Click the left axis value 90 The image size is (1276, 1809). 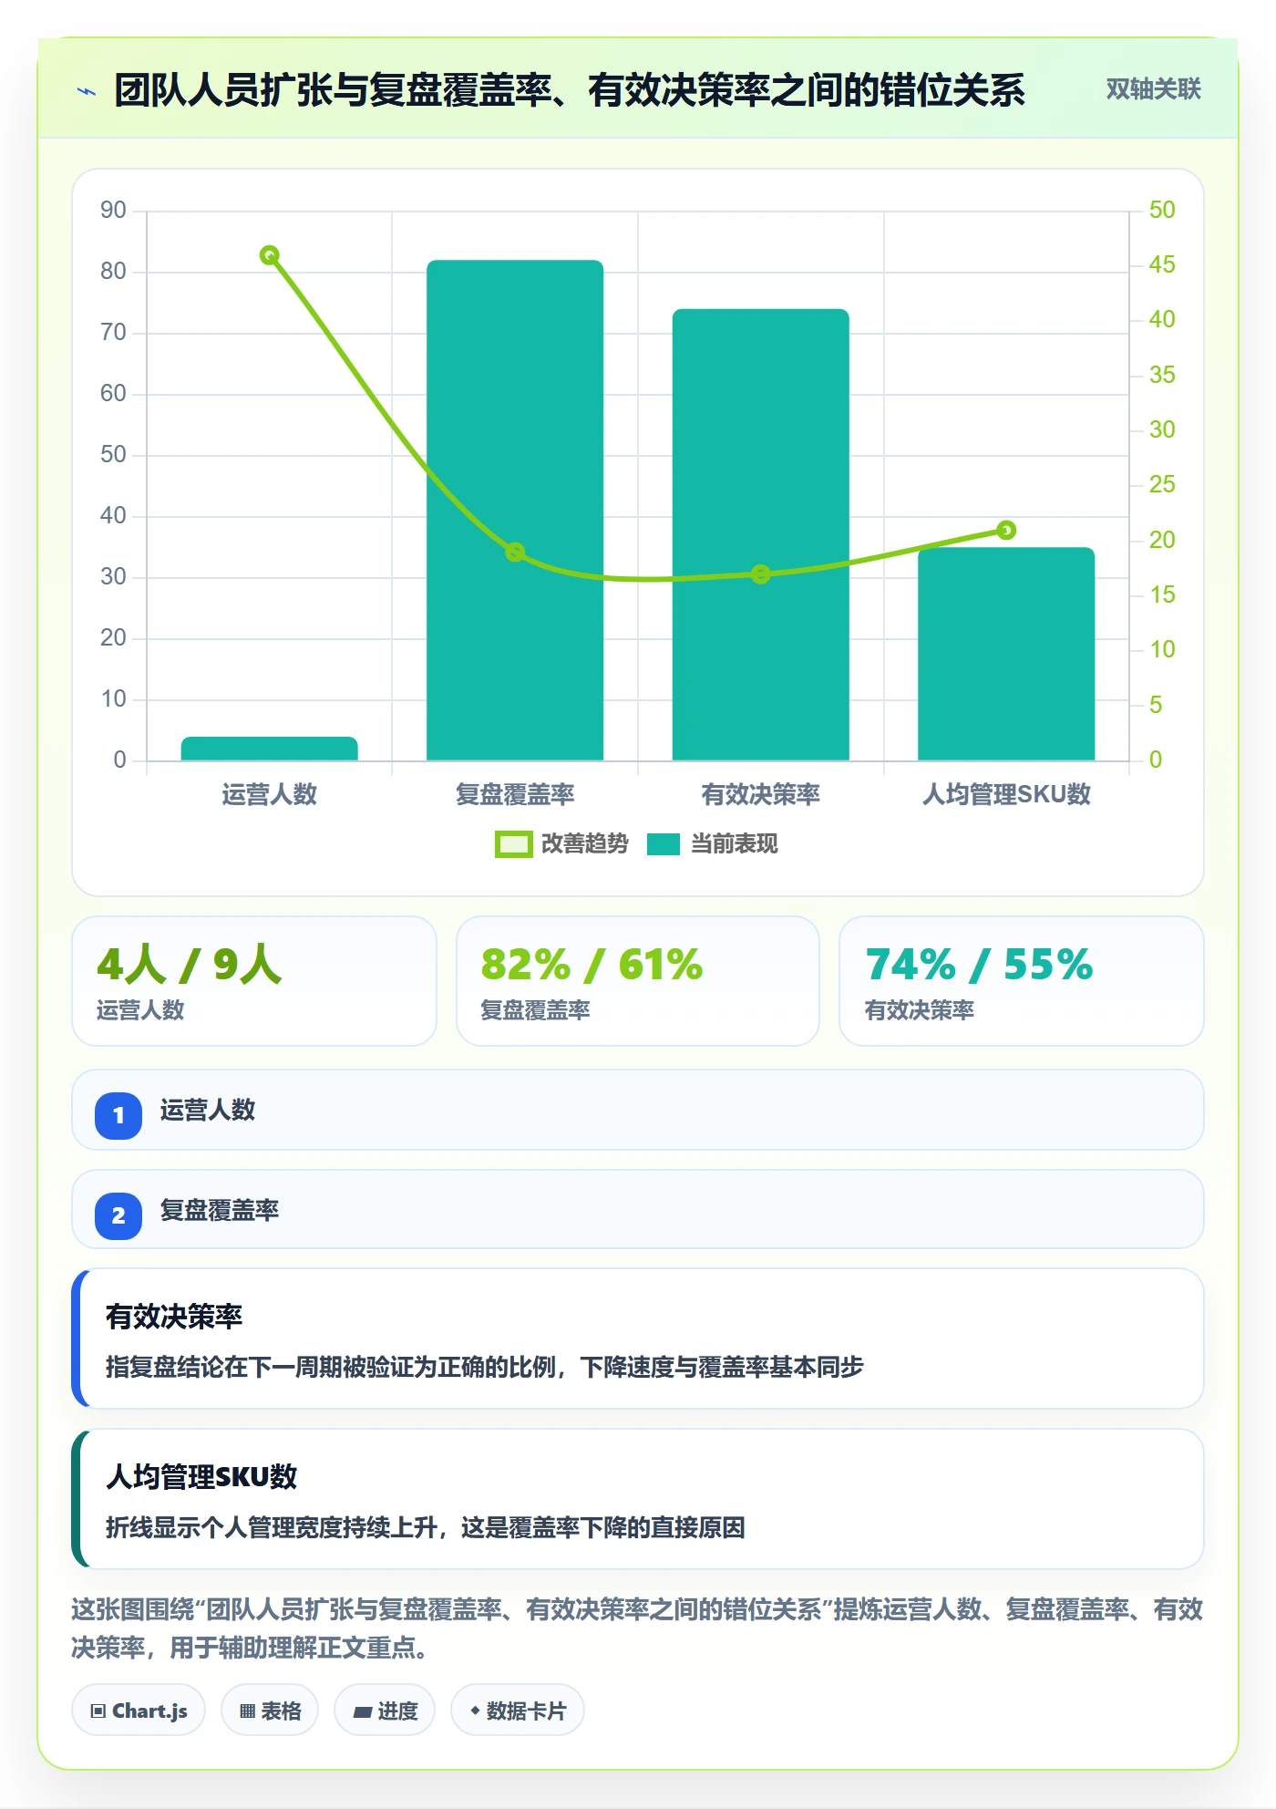[113, 210]
